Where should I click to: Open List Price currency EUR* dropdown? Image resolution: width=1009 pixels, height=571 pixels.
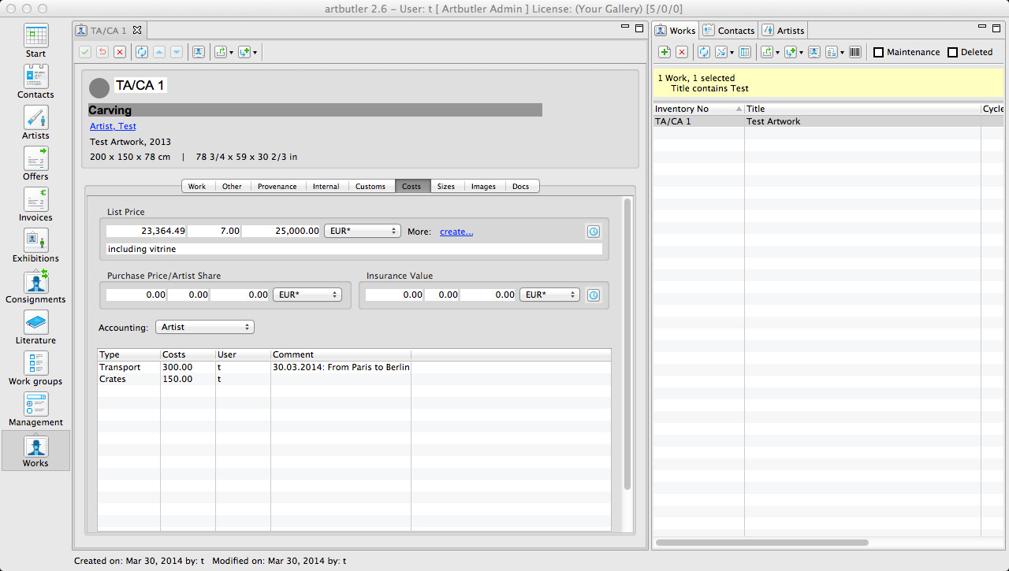[x=363, y=232]
